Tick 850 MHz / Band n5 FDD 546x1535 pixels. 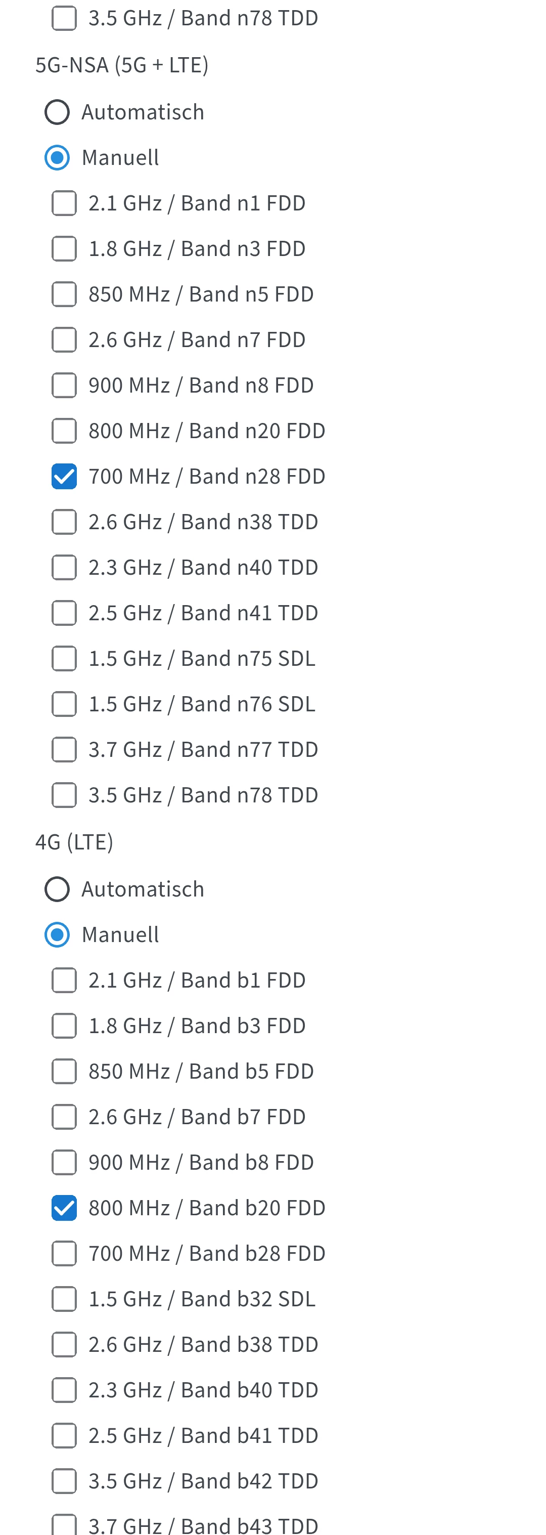64,294
